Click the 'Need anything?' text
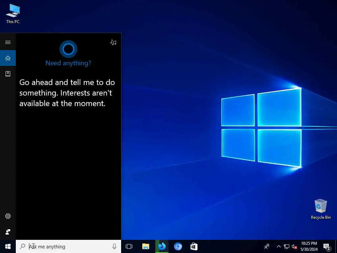 pyautogui.click(x=68, y=63)
